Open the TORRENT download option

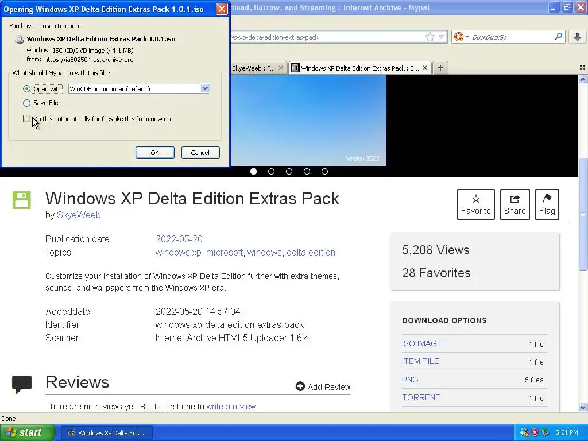421,397
